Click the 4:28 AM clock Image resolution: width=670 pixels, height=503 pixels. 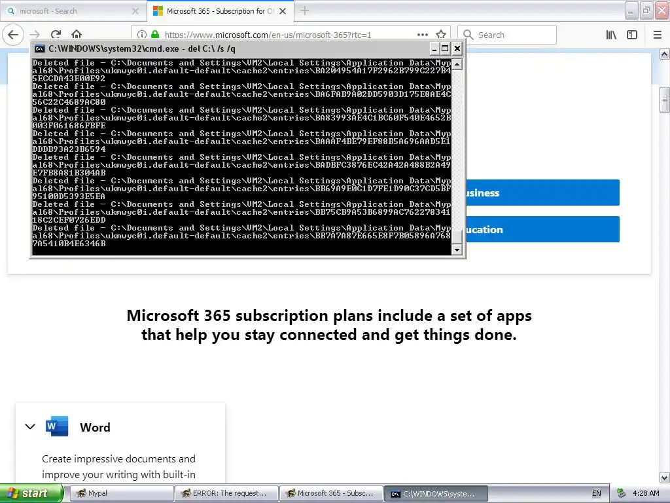tap(646, 494)
